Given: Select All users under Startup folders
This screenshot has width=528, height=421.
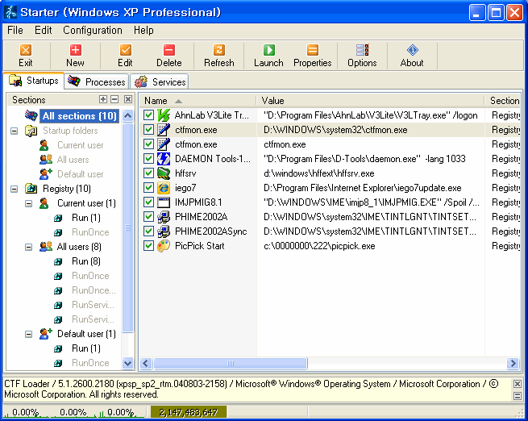Looking at the screenshot, I should [73, 160].
